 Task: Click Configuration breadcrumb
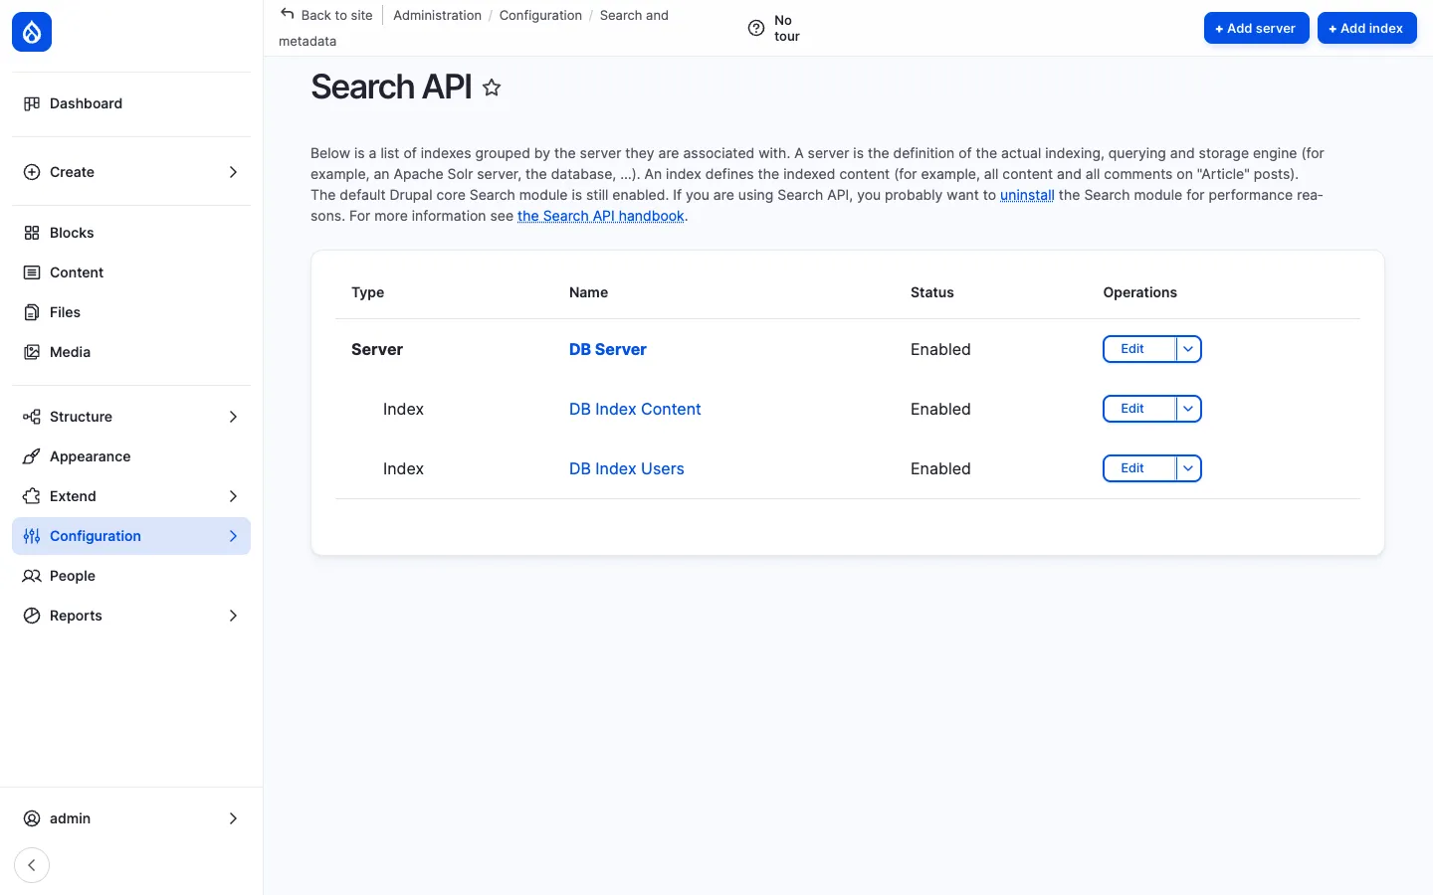click(x=540, y=15)
